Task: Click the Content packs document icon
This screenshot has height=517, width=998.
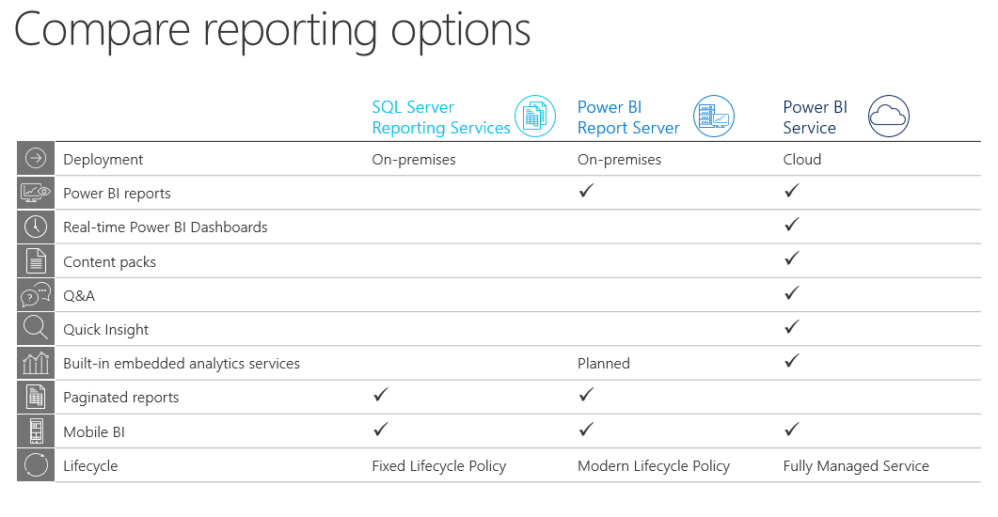Action: click(36, 261)
